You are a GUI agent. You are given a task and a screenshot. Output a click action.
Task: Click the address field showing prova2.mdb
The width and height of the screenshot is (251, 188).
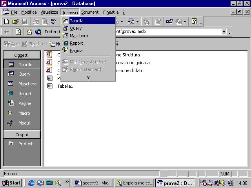tap(168, 32)
